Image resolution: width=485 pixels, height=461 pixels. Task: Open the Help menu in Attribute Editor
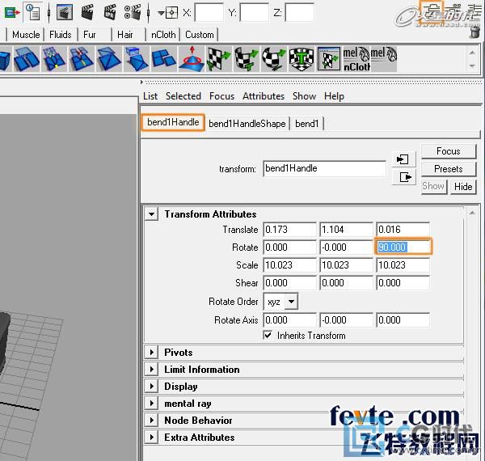[x=334, y=96]
